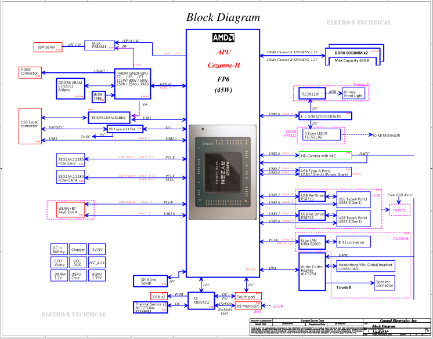Select the "VCC_AUX" power block
This screenshot has width=433, height=339.
(x=97, y=263)
